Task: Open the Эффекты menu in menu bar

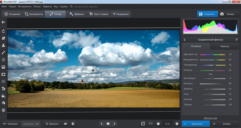Action: pyautogui.click(x=47, y=6)
